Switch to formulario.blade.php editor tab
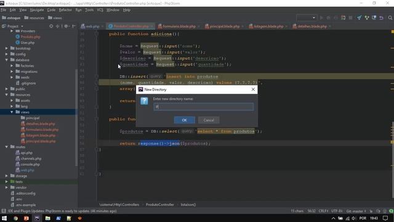Image resolution: width=394 pixels, height=222 pixels. click(179, 26)
